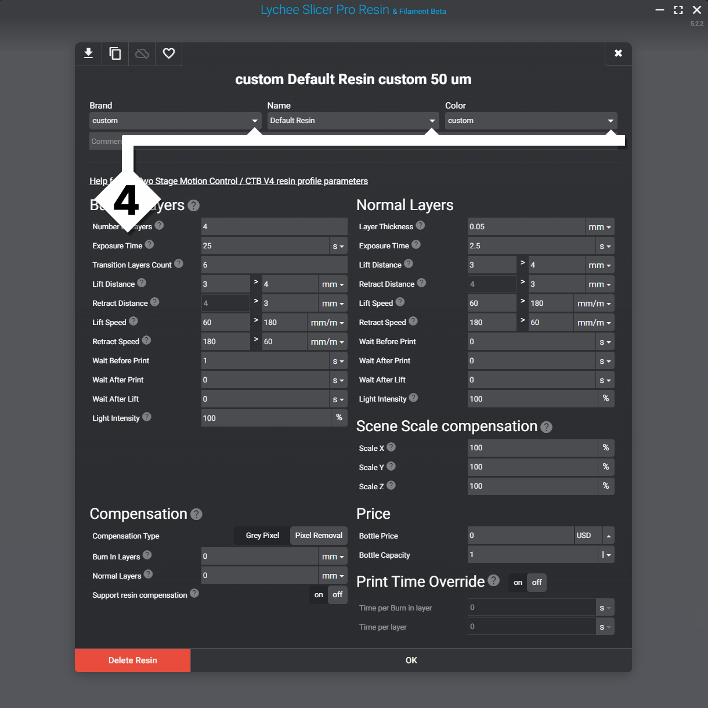Click the export resin profile icon
708x708 pixels.
88,53
